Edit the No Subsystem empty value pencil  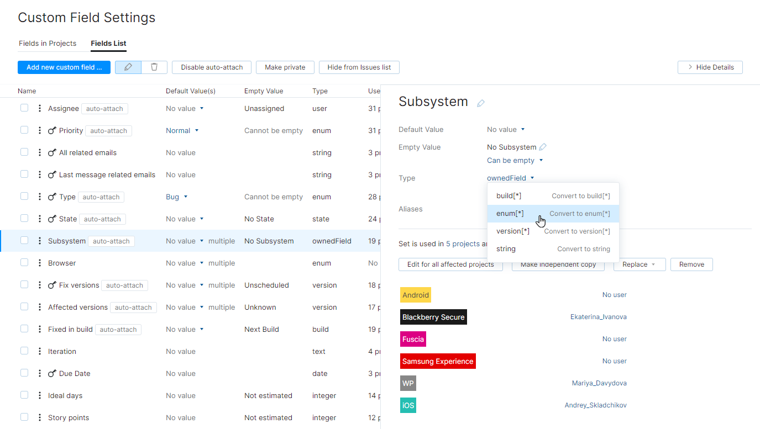tap(543, 147)
